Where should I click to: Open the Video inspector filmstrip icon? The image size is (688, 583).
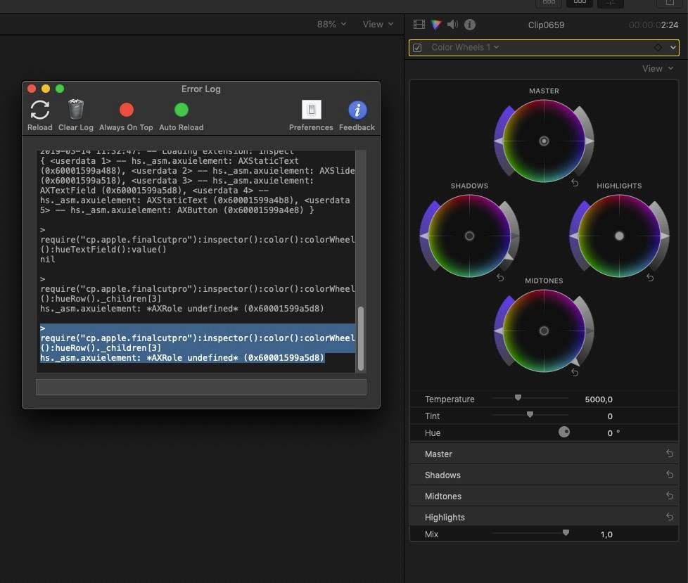tap(418, 23)
